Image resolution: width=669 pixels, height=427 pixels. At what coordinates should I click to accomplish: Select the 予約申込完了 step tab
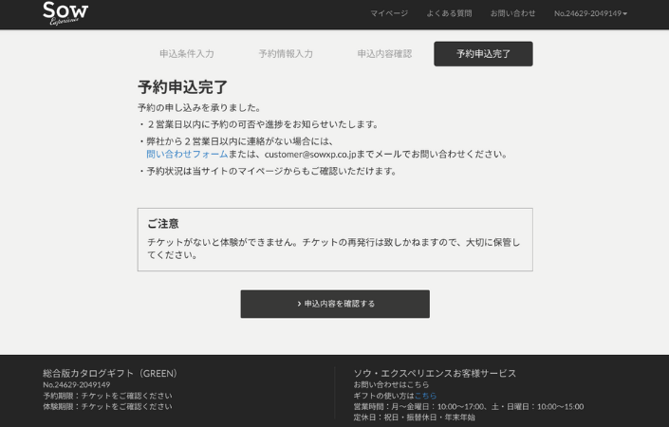click(483, 54)
